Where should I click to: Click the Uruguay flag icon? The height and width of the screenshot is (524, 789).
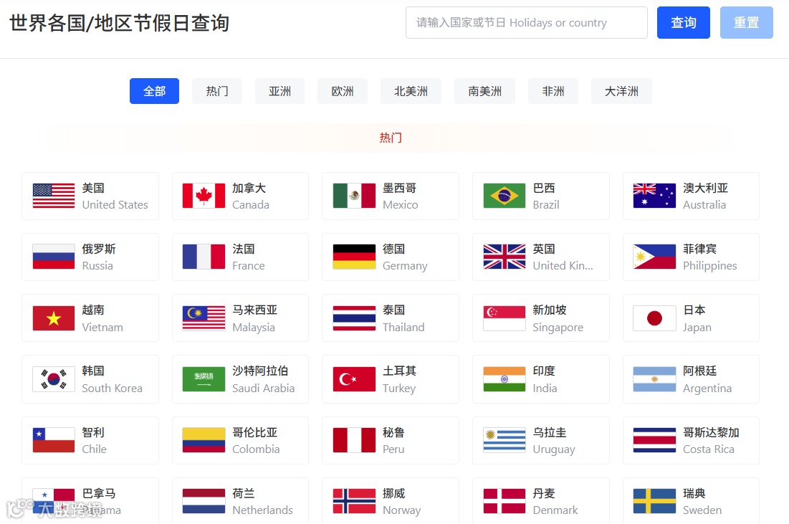tap(505, 440)
